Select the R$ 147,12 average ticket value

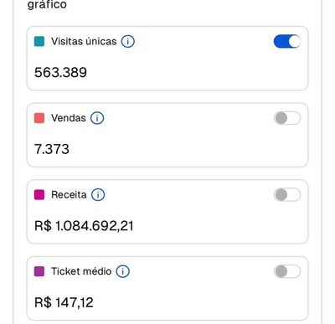(64, 302)
